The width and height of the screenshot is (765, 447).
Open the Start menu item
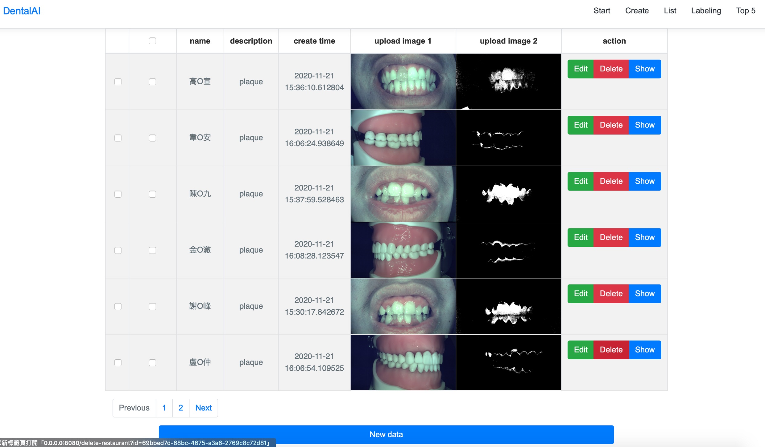pyautogui.click(x=602, y=11)
